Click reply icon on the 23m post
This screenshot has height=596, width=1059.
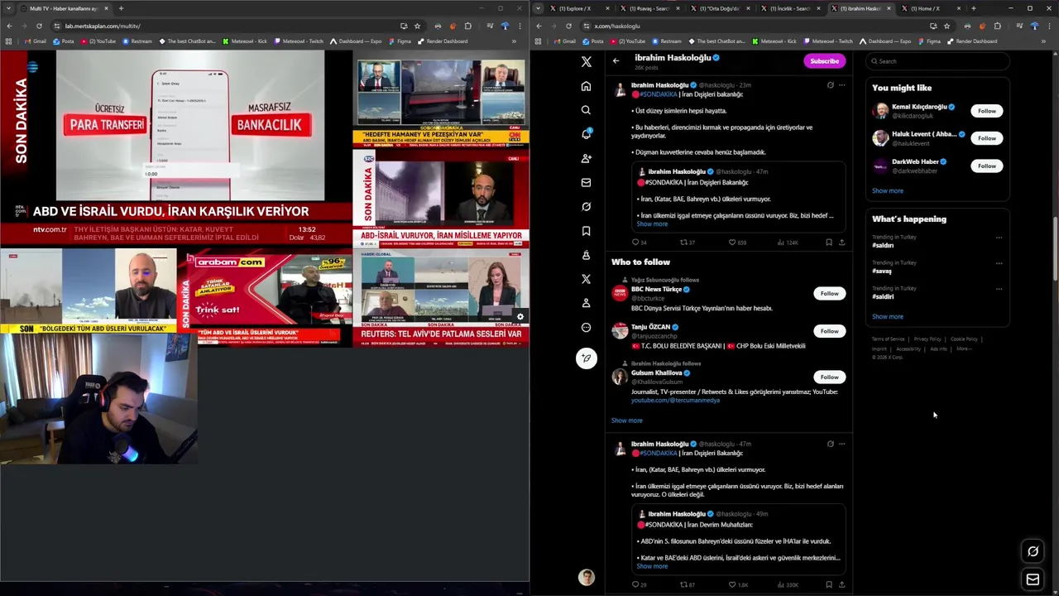point(635,243)
